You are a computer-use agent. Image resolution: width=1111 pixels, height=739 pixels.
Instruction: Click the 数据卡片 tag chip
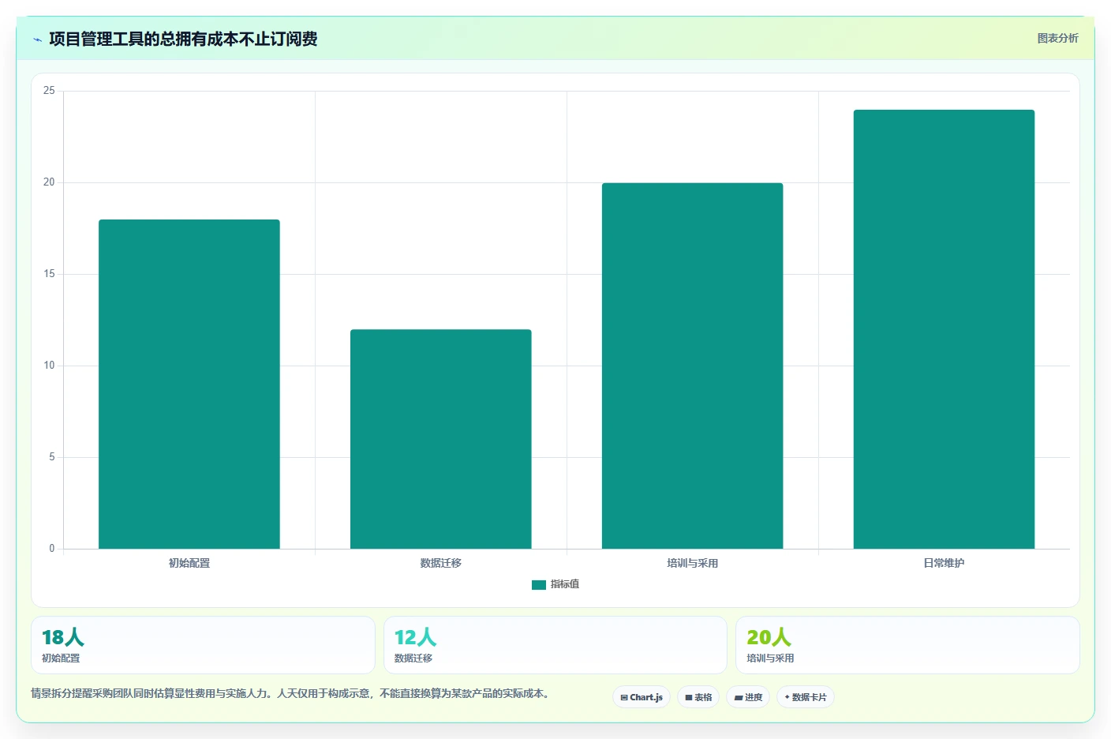click(x=806, y=697)
